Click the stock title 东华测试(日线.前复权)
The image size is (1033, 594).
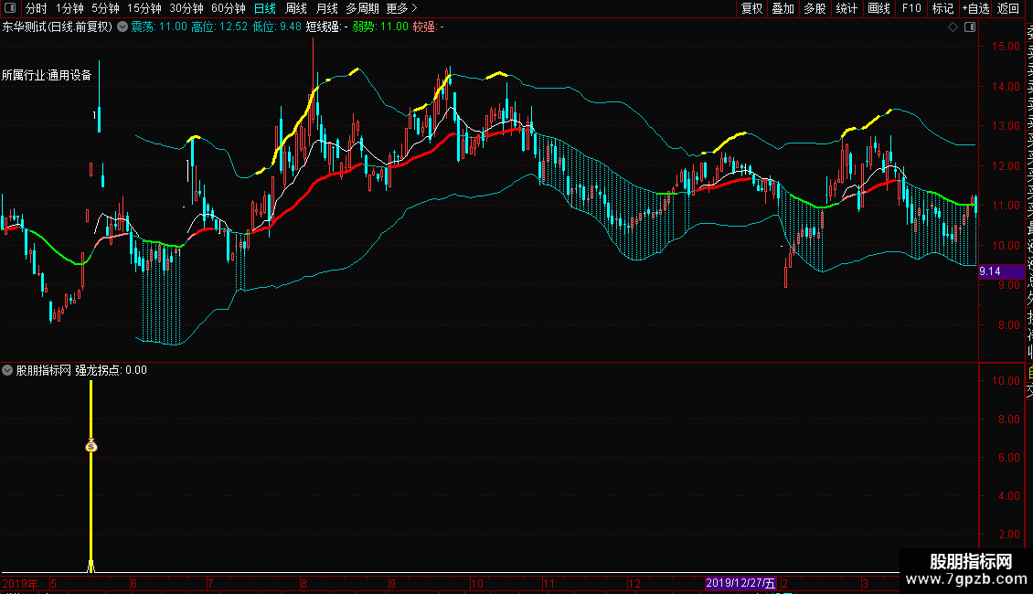[58, 27]
